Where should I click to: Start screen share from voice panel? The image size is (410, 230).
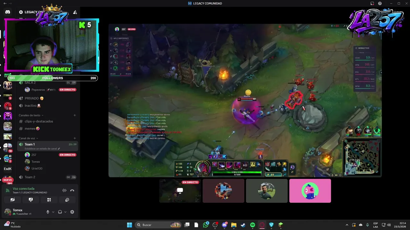(31, 200)
